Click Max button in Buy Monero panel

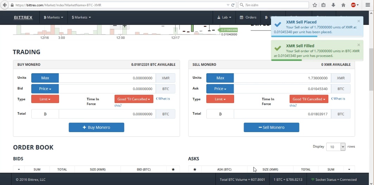[45, 78]
